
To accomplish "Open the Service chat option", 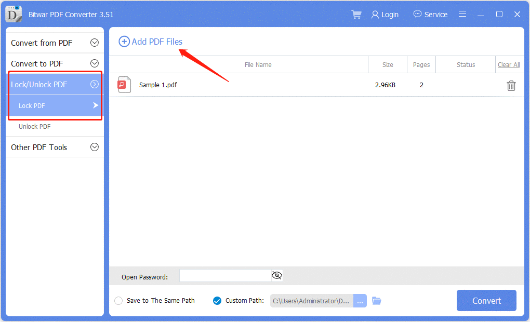I will tap(430, 15).
